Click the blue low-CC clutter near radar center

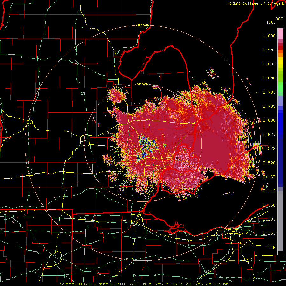tap(147, 147)
